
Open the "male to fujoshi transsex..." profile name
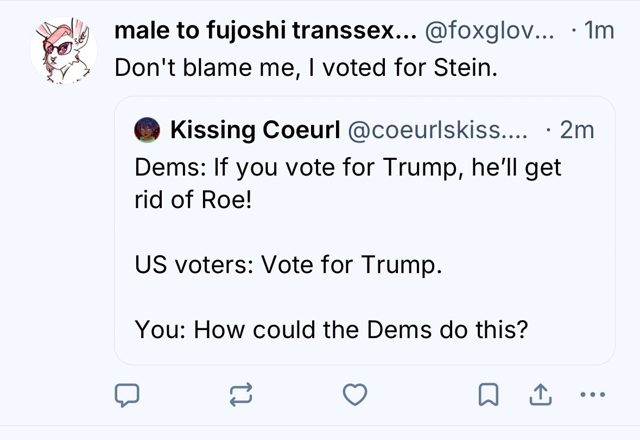265,31
